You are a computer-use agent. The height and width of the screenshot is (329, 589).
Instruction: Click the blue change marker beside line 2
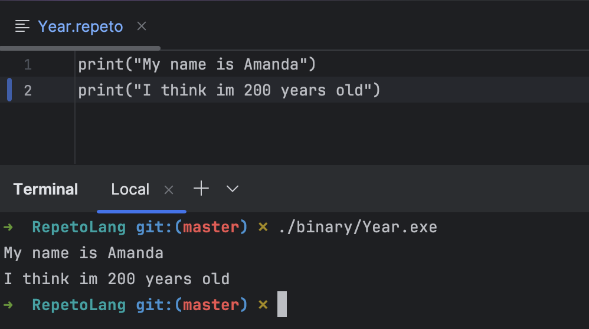coord(9,90)
